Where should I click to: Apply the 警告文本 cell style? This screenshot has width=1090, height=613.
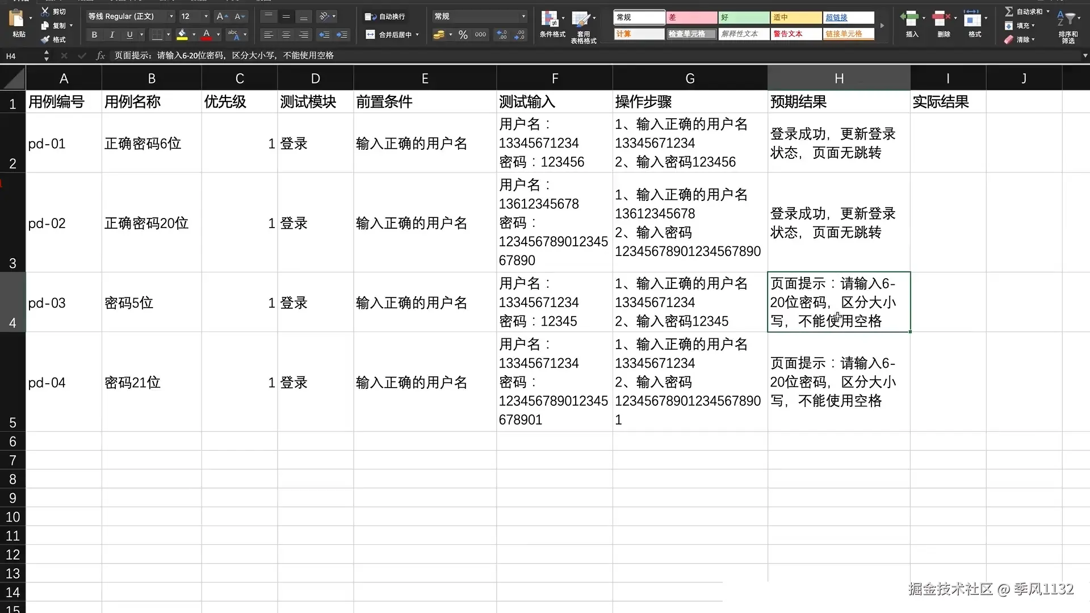796,34
